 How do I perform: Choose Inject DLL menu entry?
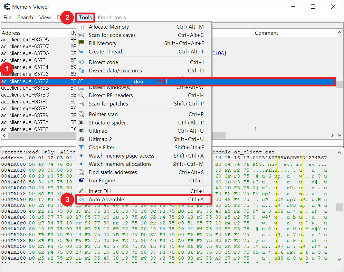click(143, 191)
